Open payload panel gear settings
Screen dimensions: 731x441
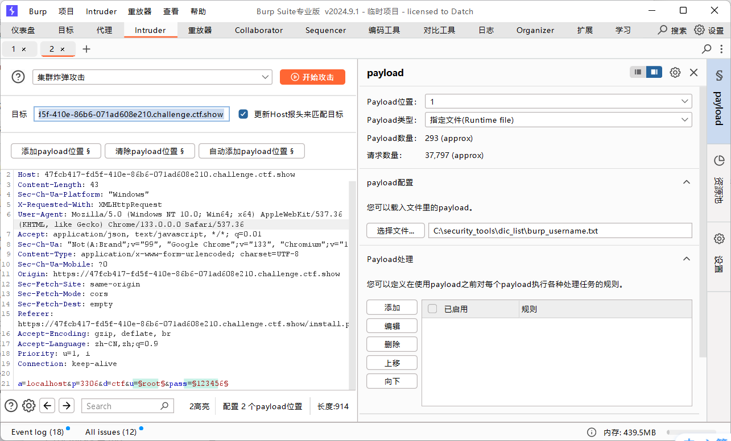click(675, 72)
